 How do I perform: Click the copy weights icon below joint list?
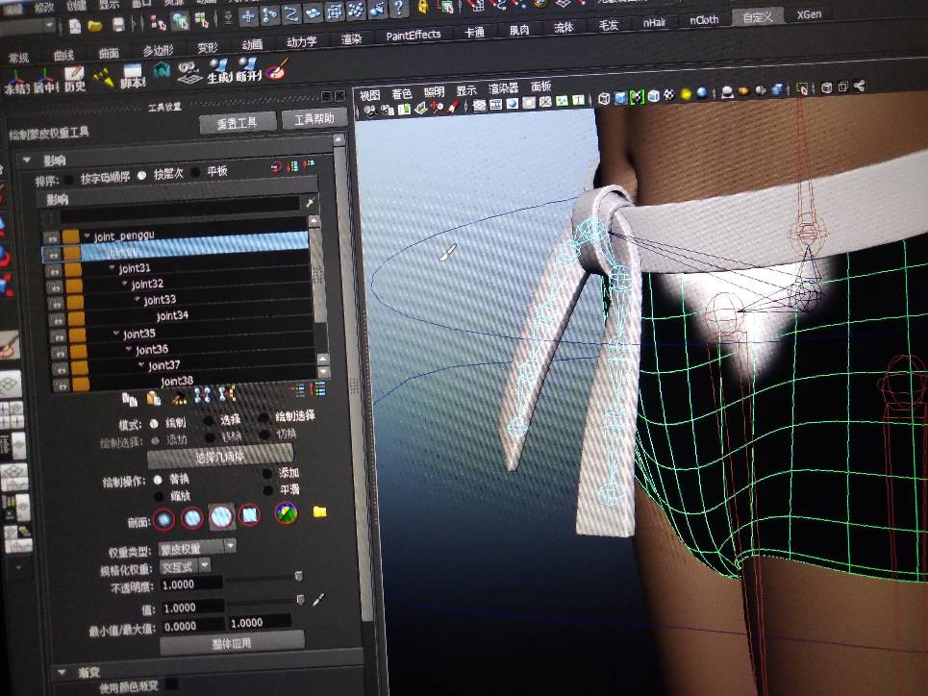tap(129, 399)
